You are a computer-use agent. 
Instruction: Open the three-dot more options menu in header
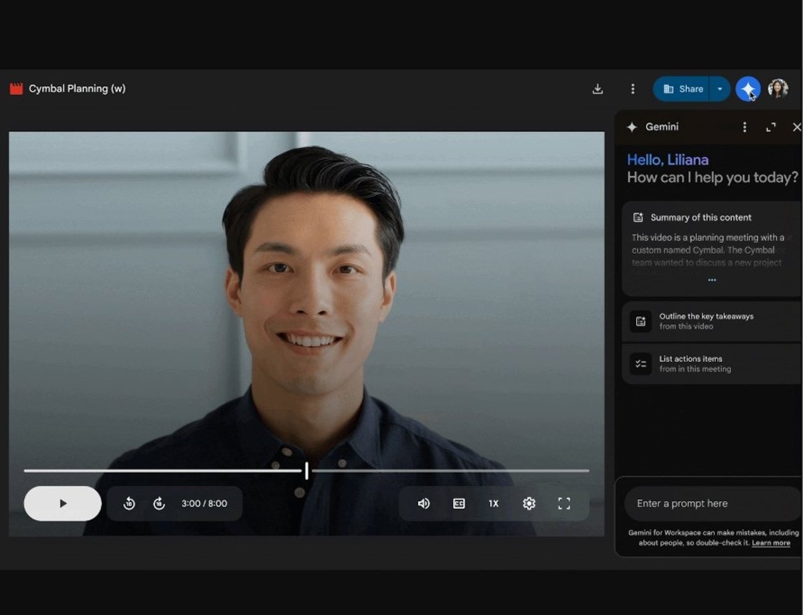[632, 89]
